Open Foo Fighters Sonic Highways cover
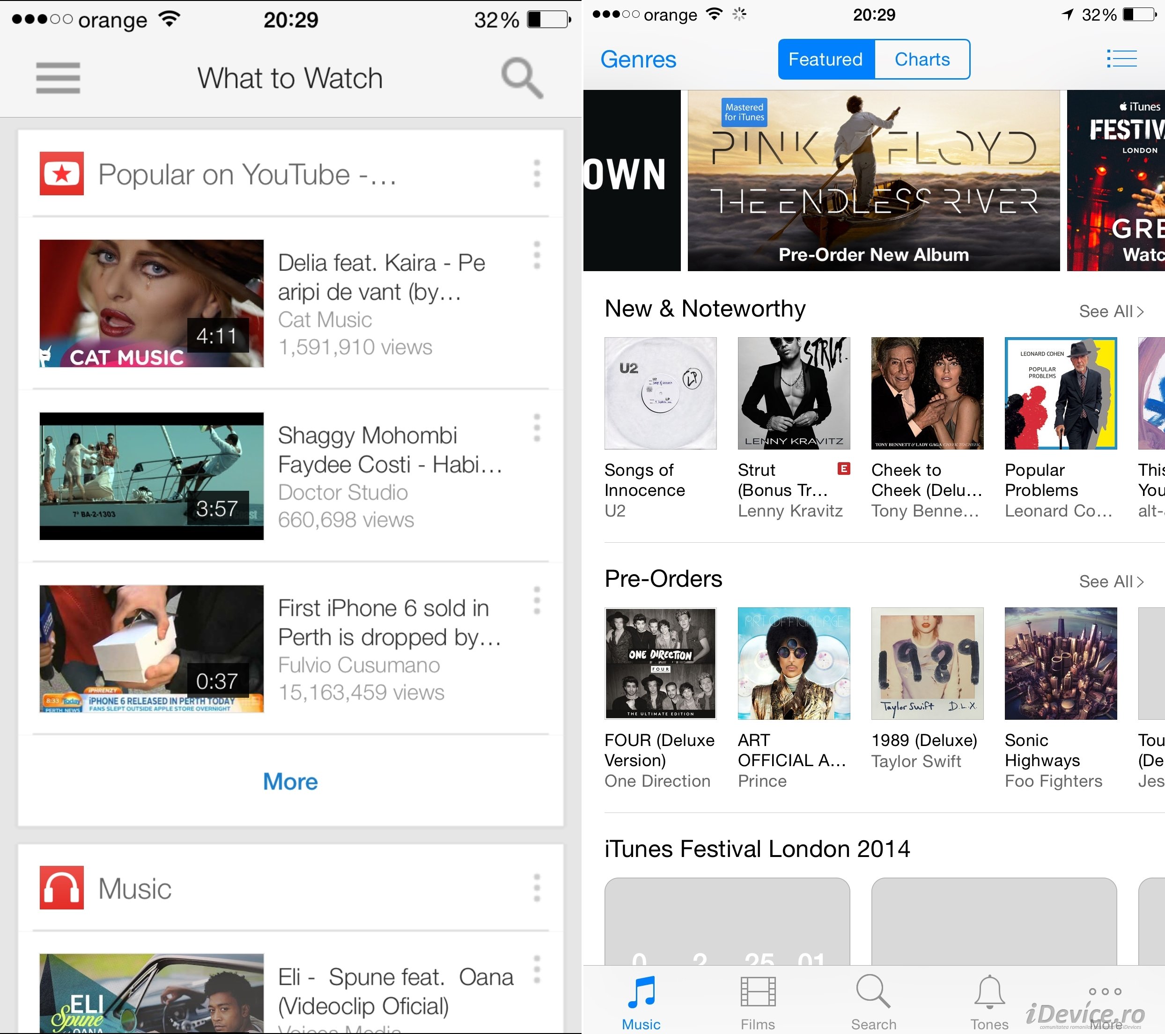Image resolution: width=1165 pixels, height=1034 pixels. [x=1061, y=664]
